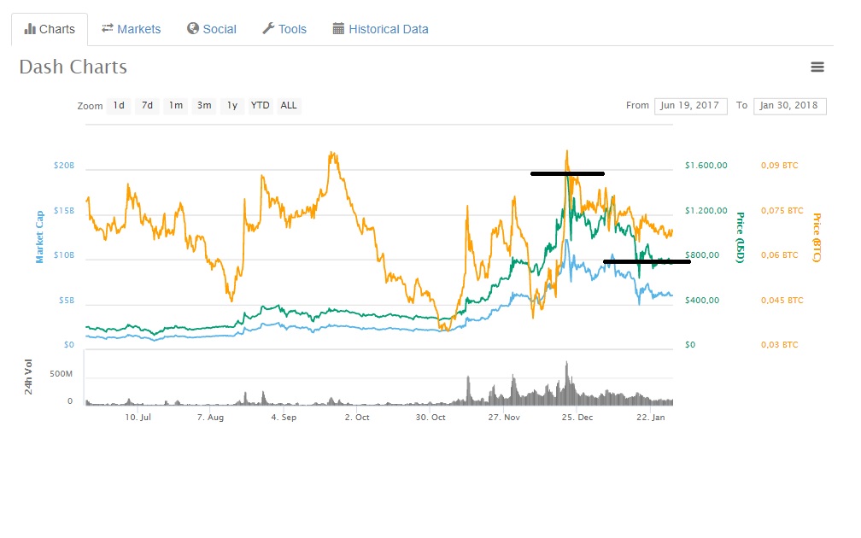861x538 pixels.
Task: Set zoom range to 1d
Action: point(120,105)
